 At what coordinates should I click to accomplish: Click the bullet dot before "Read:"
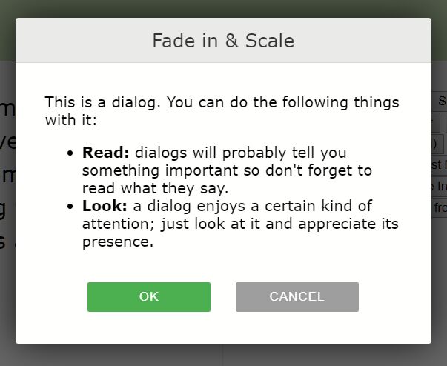[70, 153]
